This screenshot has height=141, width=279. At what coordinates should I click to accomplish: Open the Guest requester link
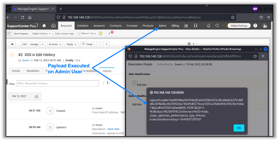25,60
